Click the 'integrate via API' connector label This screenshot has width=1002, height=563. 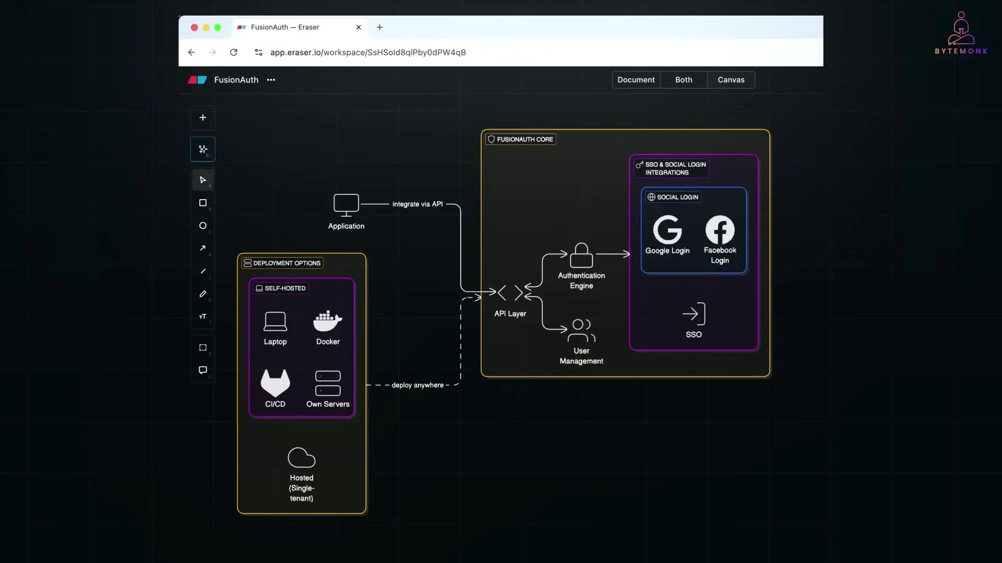pos(417,204)
